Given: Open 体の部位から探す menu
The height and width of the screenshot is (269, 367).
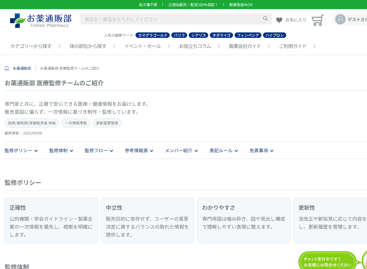Looking at the screenshot, I should [x=88, y=46].
